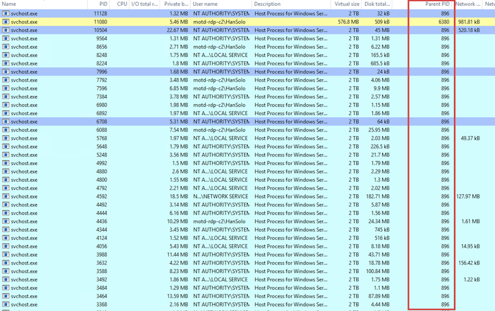The image size is (495, 311).
Task: Select the PID cell 3588
Action: [102, 271]
